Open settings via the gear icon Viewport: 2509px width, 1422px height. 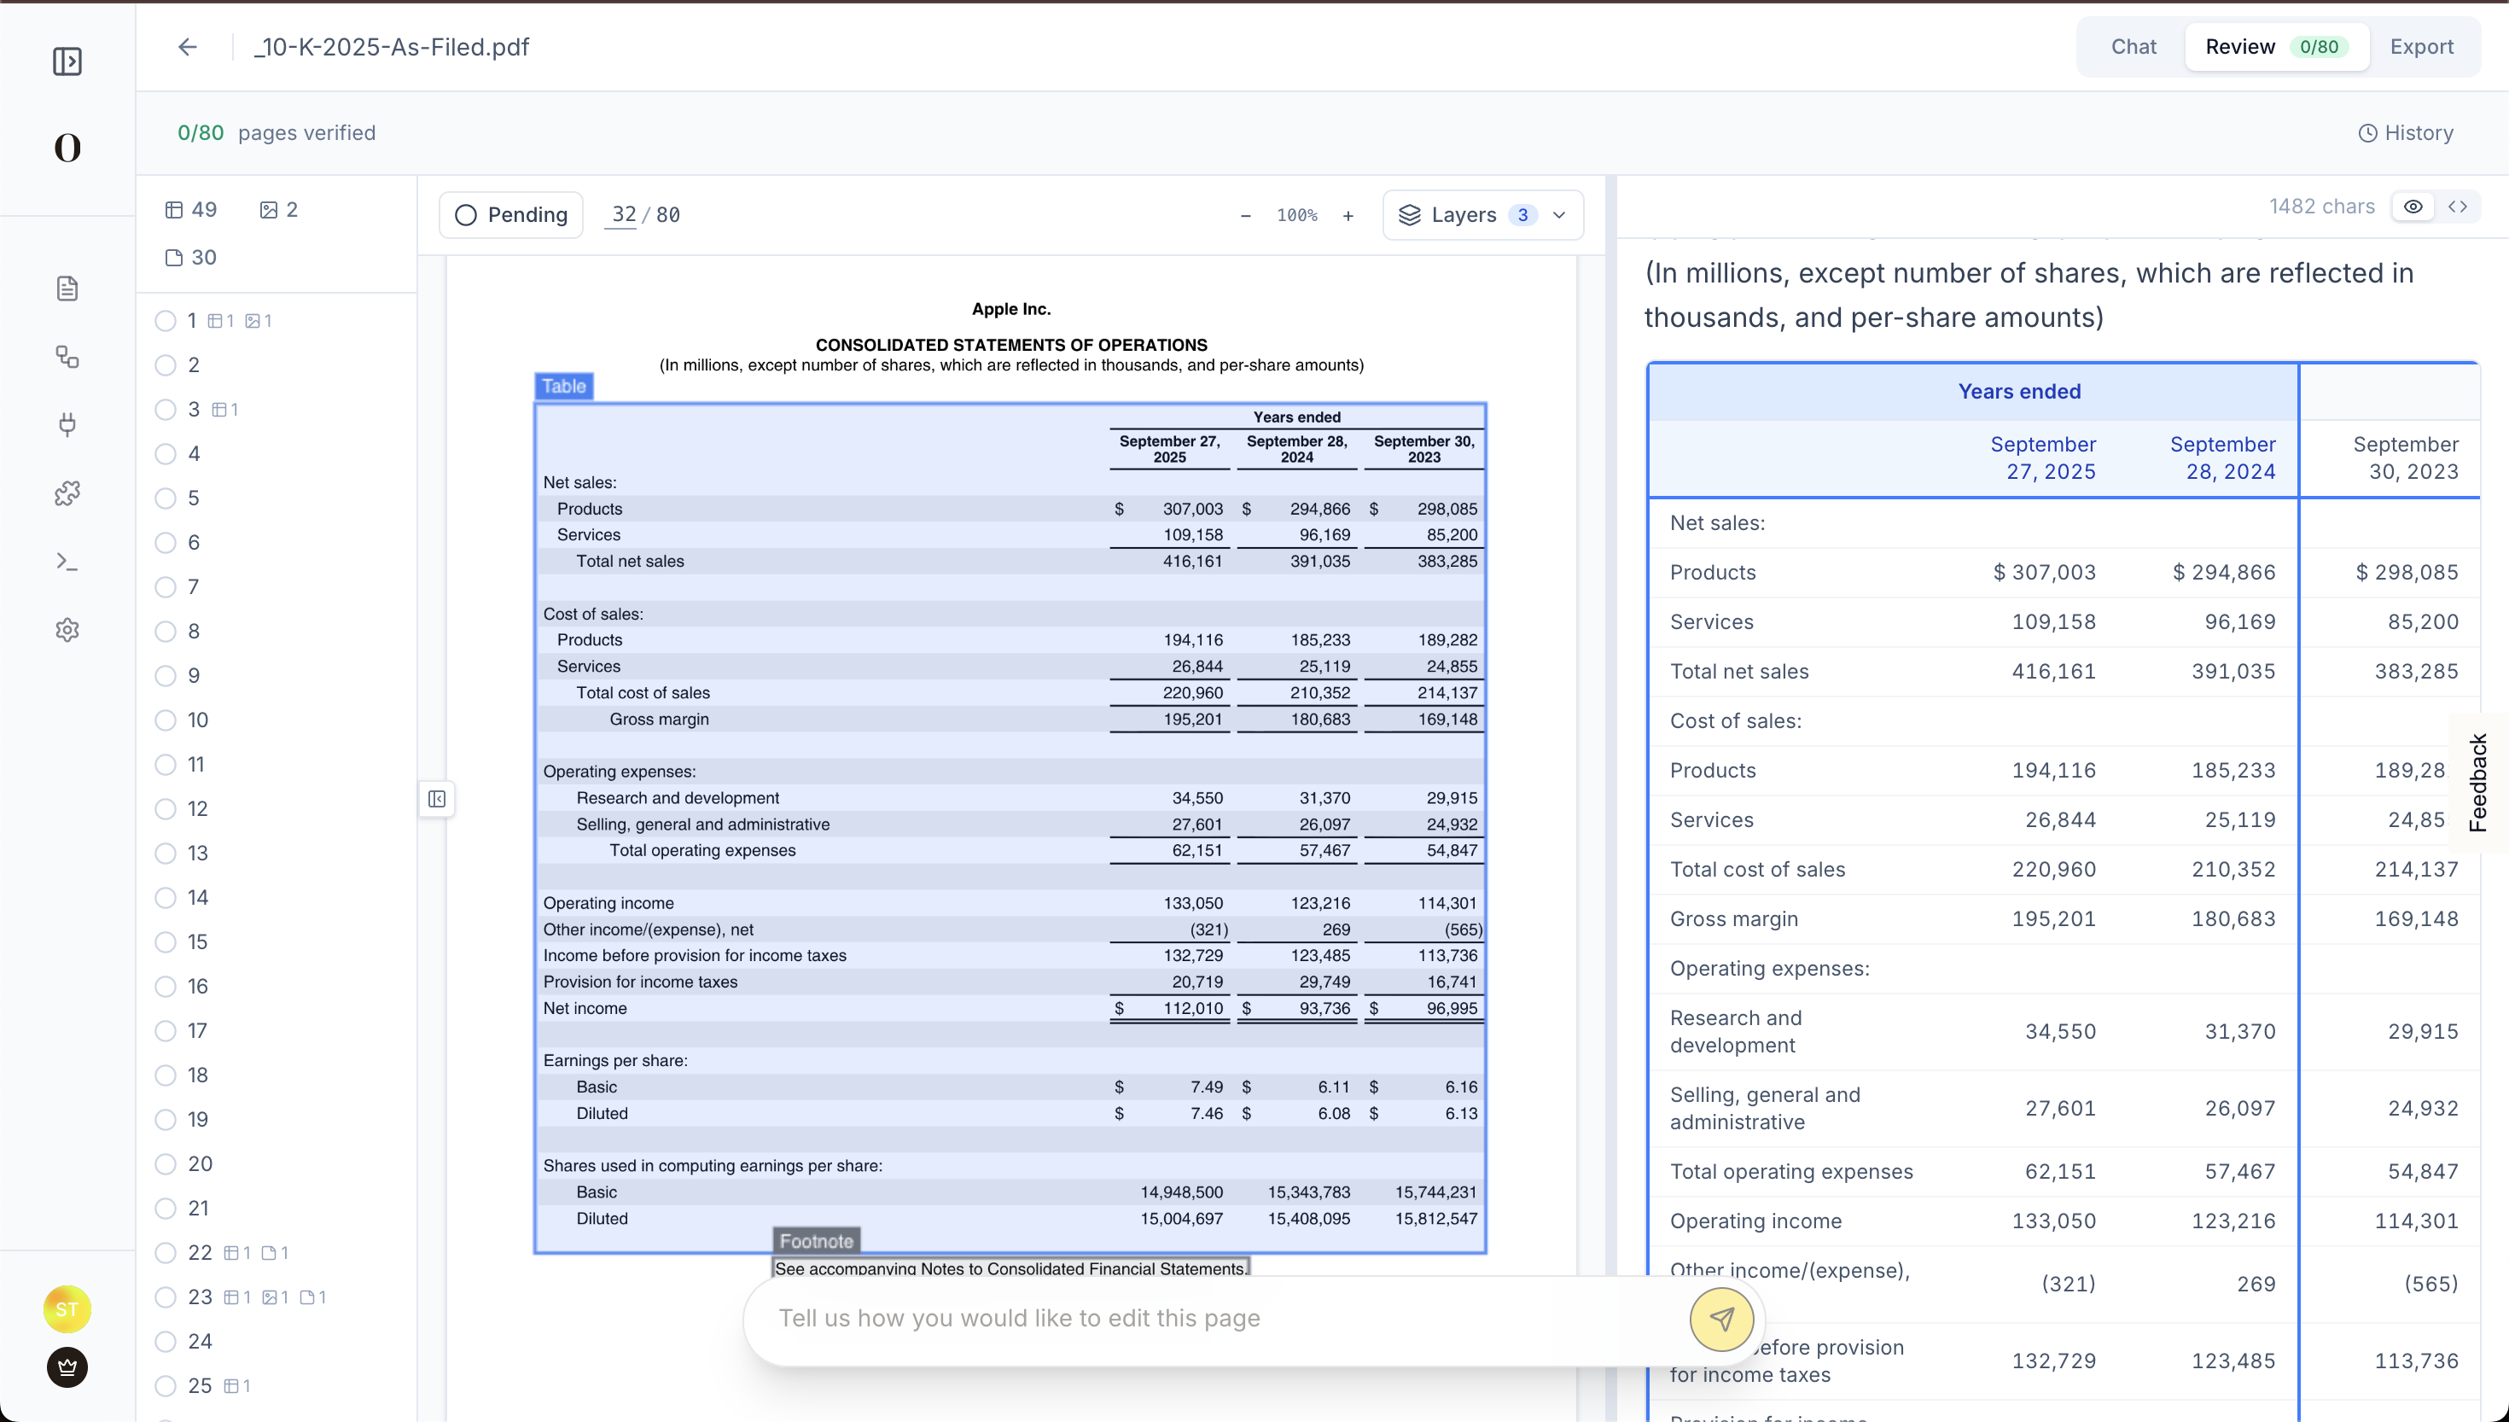point(67,629)
